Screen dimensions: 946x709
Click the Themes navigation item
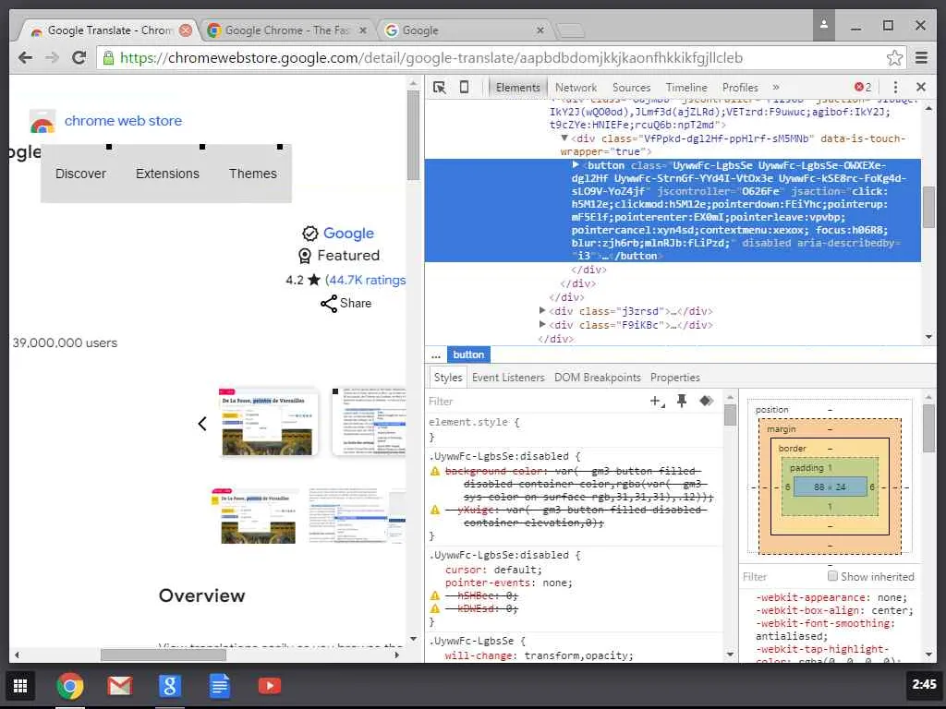tap(253, 174)
